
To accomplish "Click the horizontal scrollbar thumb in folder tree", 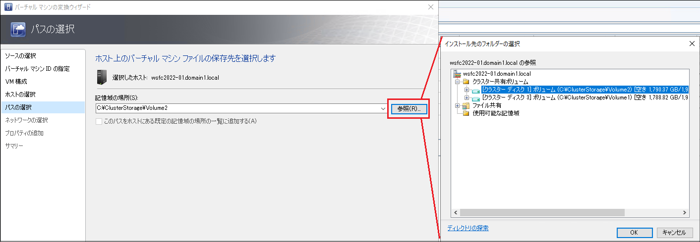I will pos(542,212).
